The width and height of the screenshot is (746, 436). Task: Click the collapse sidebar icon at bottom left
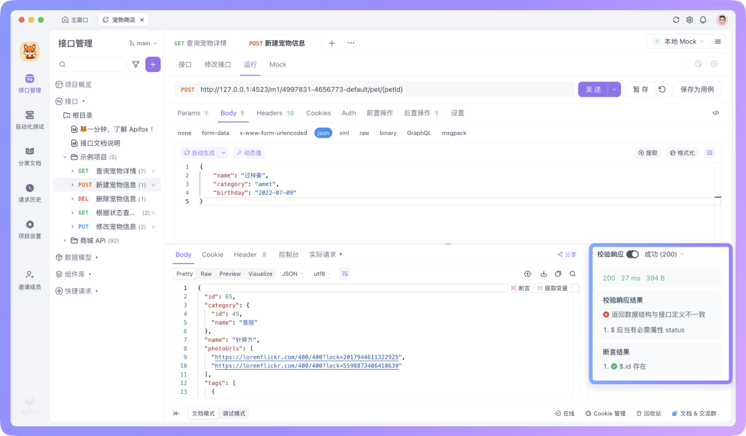pos(177,413)
